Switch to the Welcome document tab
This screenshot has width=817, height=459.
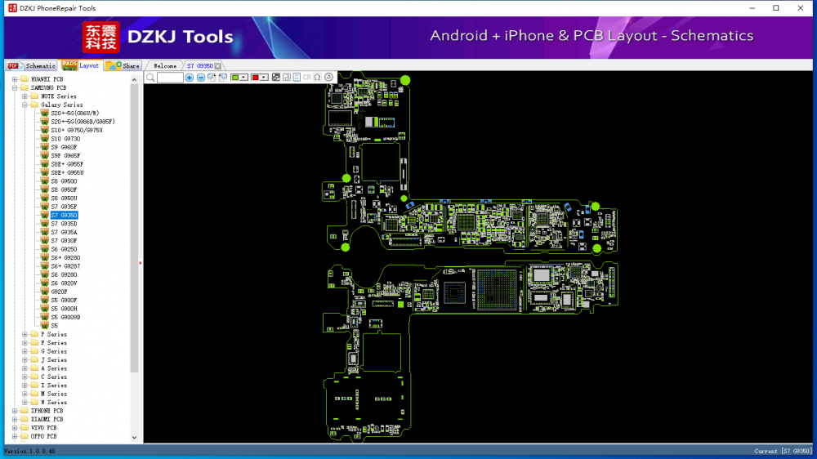(x=165, y=66)
